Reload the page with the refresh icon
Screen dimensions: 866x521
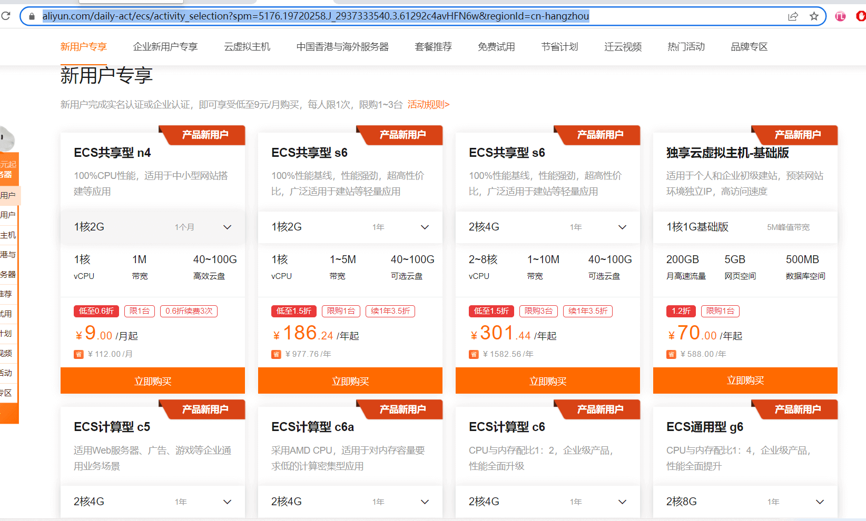pos(6,16)
